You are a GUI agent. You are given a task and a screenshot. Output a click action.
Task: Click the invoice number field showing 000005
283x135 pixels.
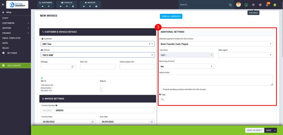[x=104, y=110]
